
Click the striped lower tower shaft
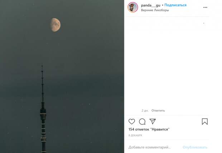[43, 136]
